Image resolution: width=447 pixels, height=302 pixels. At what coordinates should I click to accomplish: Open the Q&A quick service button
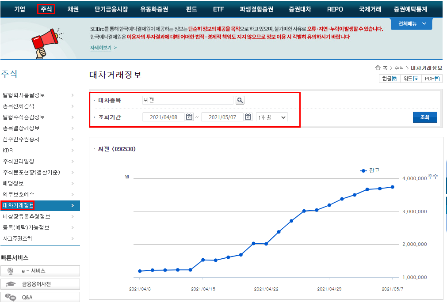(x=40, y=297)
